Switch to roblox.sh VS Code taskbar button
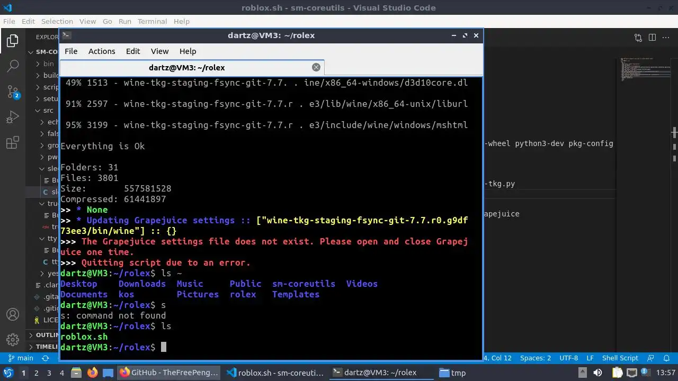This screenshot has width=678, height=381. point(275,373)
